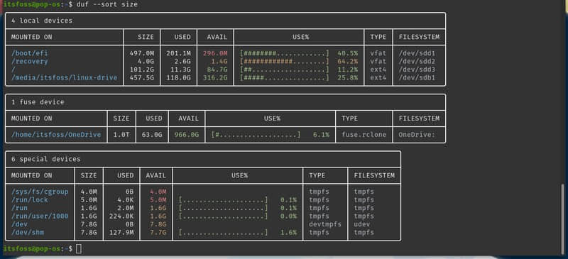Click the '4 local devices' table title
568x259 pixels.
coord(42,21)
